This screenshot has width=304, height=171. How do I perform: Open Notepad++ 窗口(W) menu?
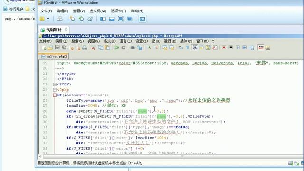click(x=202, y=41)
